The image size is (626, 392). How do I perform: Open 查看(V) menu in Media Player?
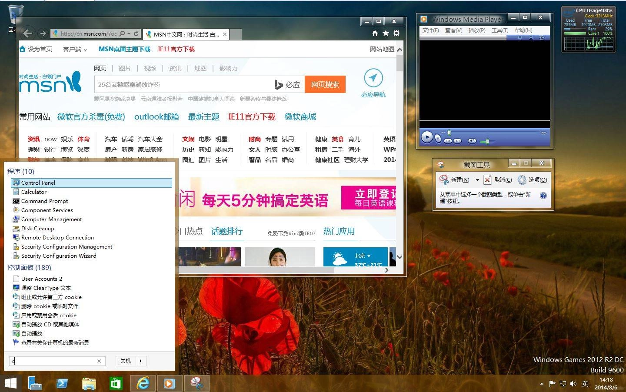click(453, 30)
